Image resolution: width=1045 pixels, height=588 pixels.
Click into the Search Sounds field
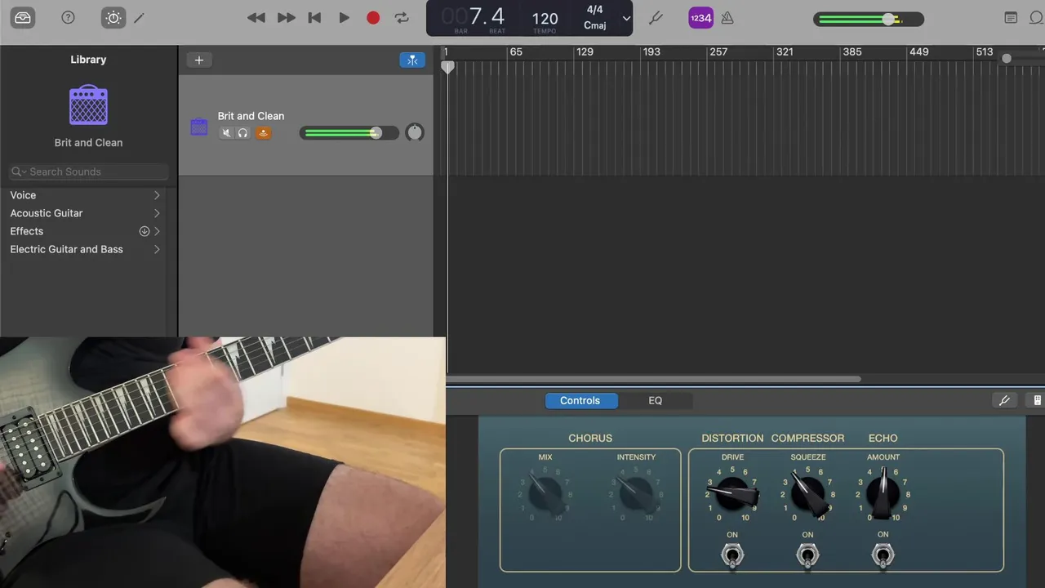[x=88, y=171]
